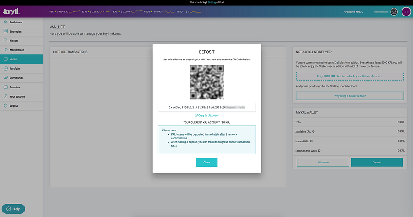413x217 pixels.
Task: Click the Withdraw button
Action: pyautogui.click(x=323, y=163)
